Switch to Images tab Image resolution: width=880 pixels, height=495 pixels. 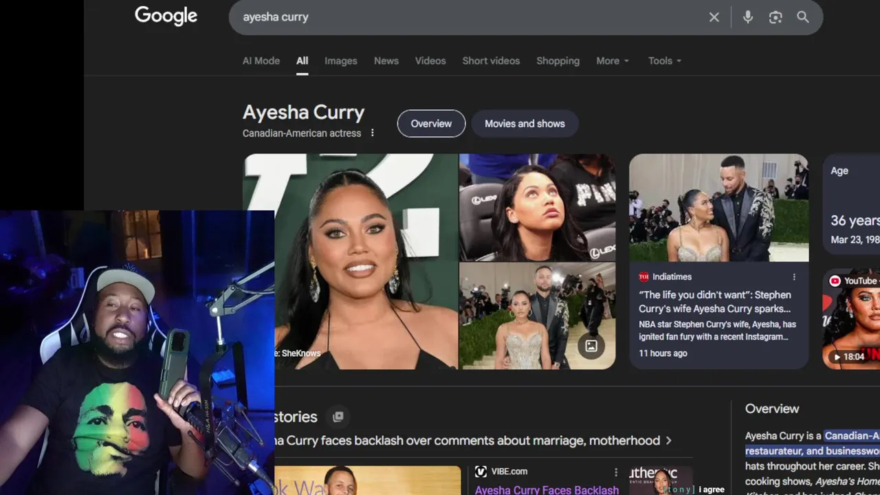point(341,60)
